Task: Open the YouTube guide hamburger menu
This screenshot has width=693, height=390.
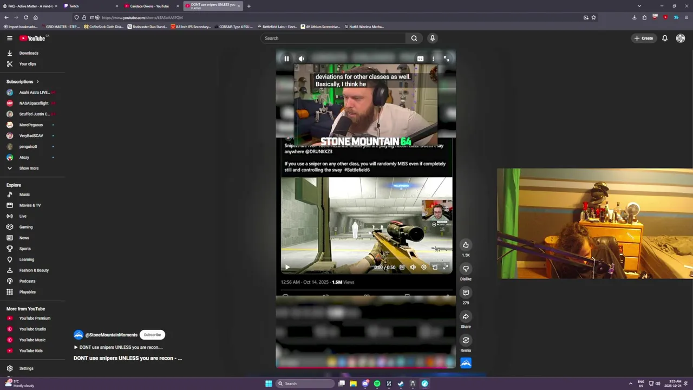Action: [x=9, y=38]
